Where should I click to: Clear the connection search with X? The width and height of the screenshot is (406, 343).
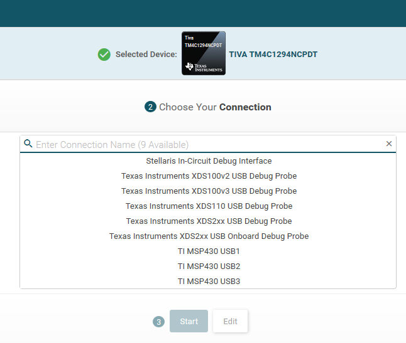click(x=388, y=144)
